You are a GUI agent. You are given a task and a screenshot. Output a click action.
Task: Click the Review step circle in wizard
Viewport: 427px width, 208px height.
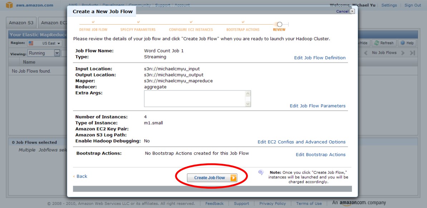pos(280,24)
